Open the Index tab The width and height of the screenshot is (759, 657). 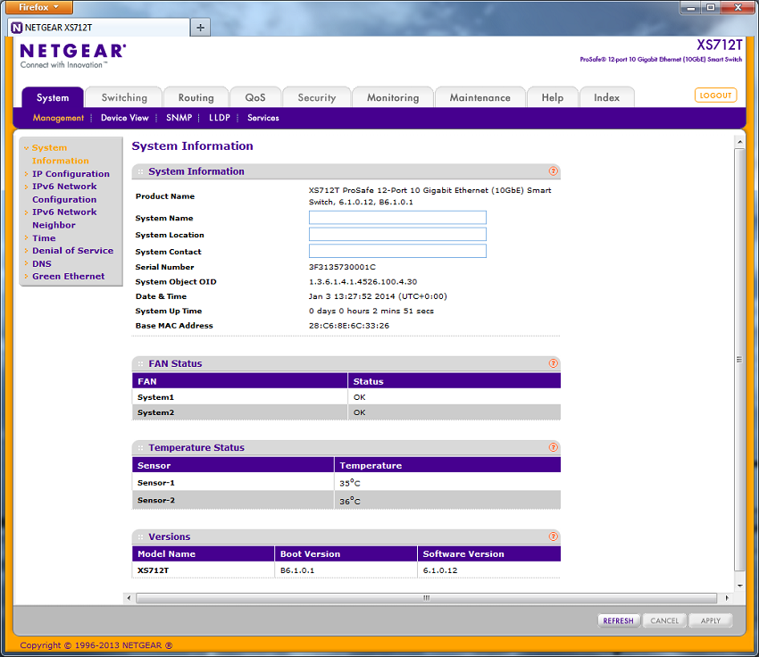(x=606, y=97)
